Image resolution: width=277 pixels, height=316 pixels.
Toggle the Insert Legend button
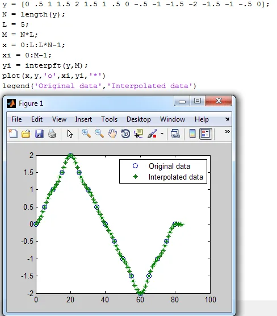205,134
